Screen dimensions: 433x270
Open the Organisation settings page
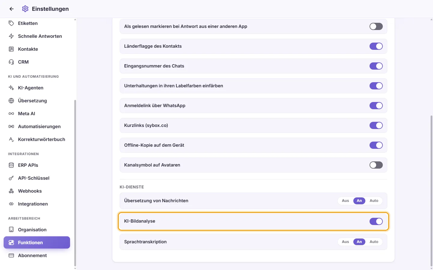pos(37,230)
